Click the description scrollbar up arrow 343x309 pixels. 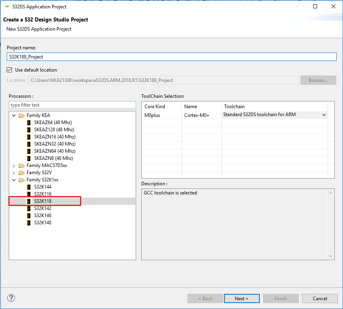pos(330,193)
